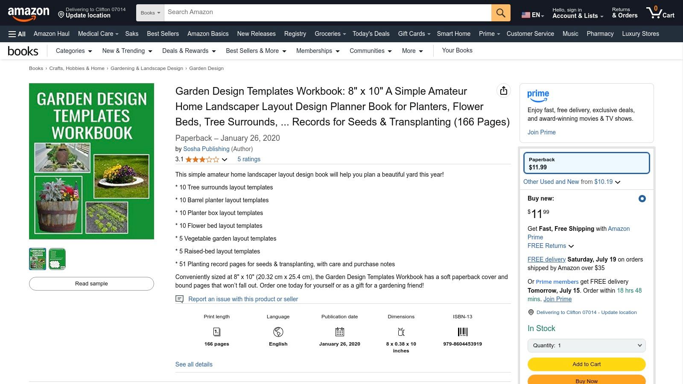Click See all details link

tap(194, 364)
